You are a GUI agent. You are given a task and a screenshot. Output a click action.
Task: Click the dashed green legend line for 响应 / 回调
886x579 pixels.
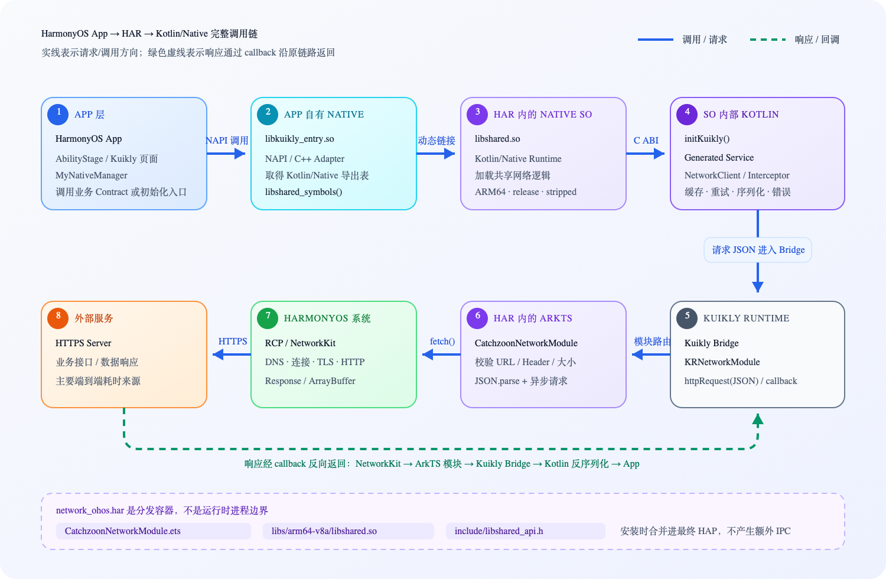click(x=768, y=40)
